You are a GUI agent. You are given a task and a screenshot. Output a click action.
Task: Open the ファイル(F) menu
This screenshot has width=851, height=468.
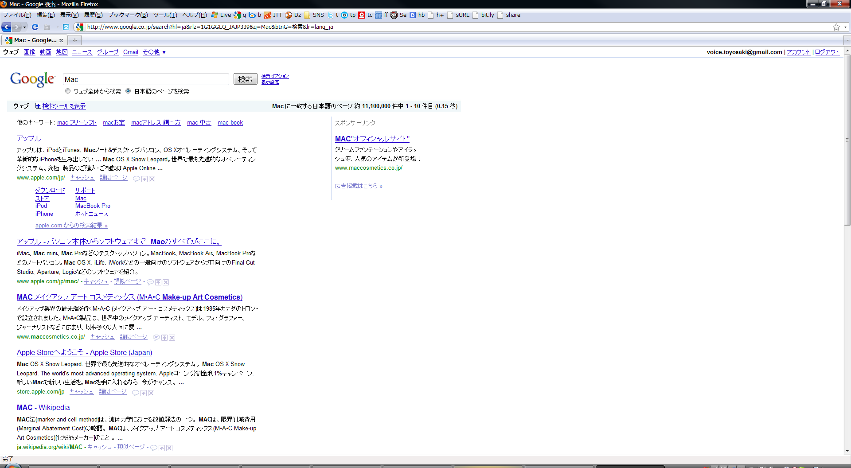[17, 15]
